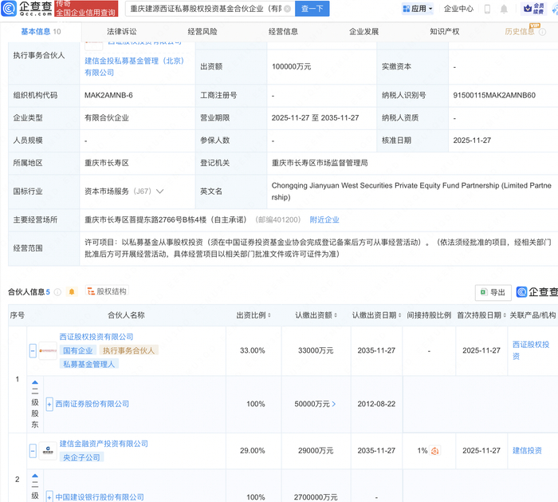The image size is (558, 502).
Task: Click the company name search input field
Action: 207,9
